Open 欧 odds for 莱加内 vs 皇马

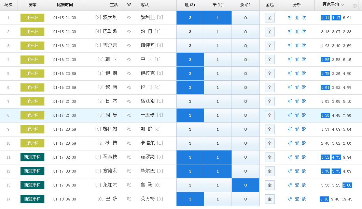click(x=304, y=185)
